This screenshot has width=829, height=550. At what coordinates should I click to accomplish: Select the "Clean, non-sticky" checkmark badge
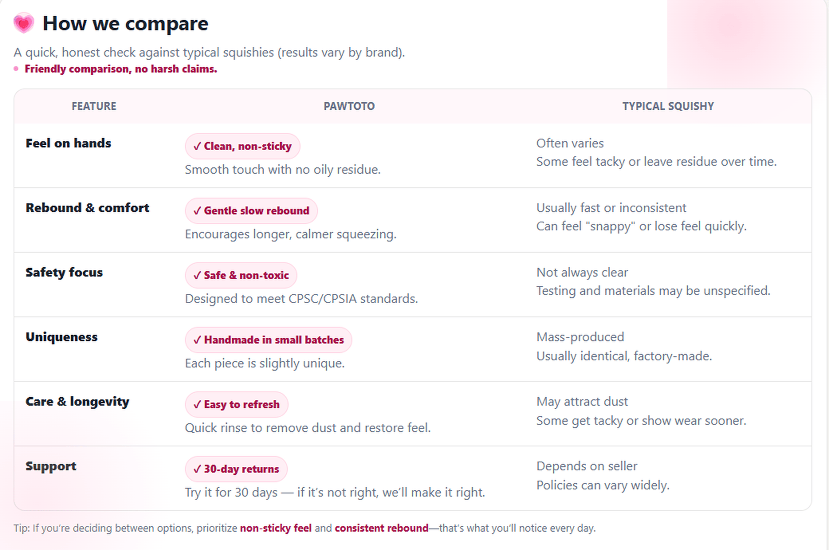click(242, 146)
